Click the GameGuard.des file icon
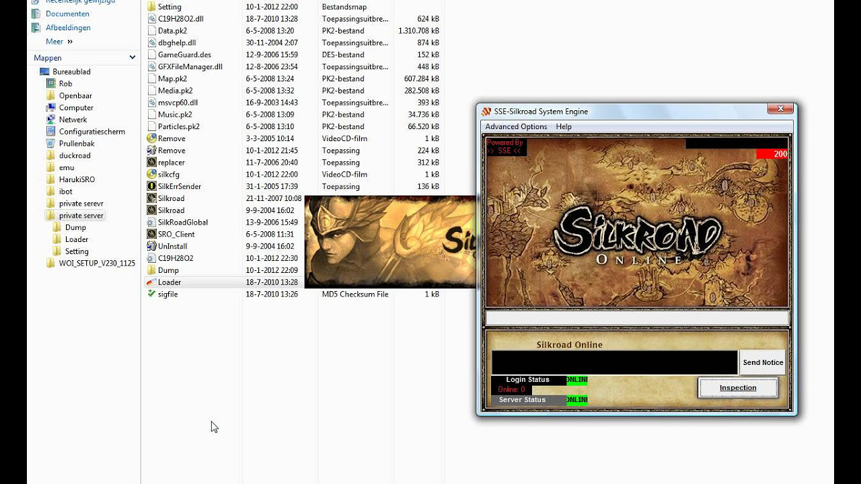The image size is (861, 484). click(151, 54)
